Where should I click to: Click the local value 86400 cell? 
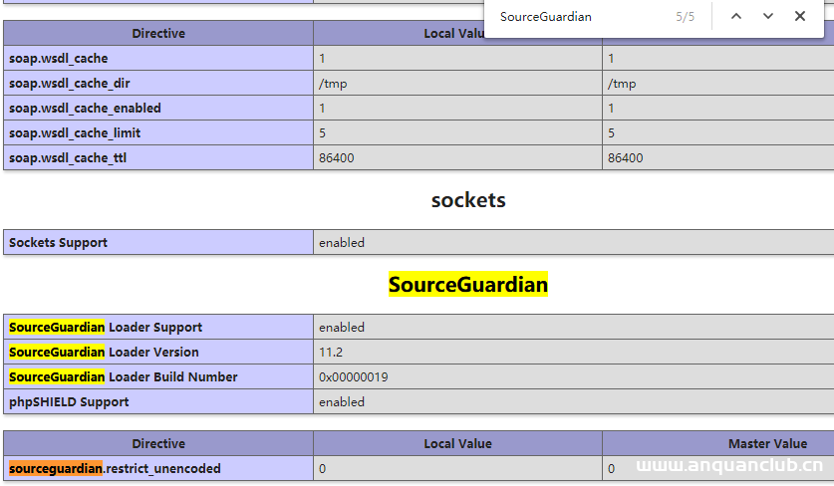coord(336,158)
